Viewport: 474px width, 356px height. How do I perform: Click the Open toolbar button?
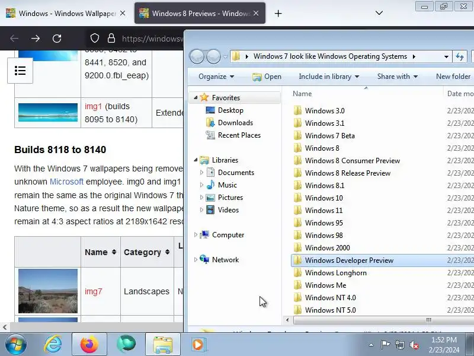pyautogui.click(x=267, y=77)
